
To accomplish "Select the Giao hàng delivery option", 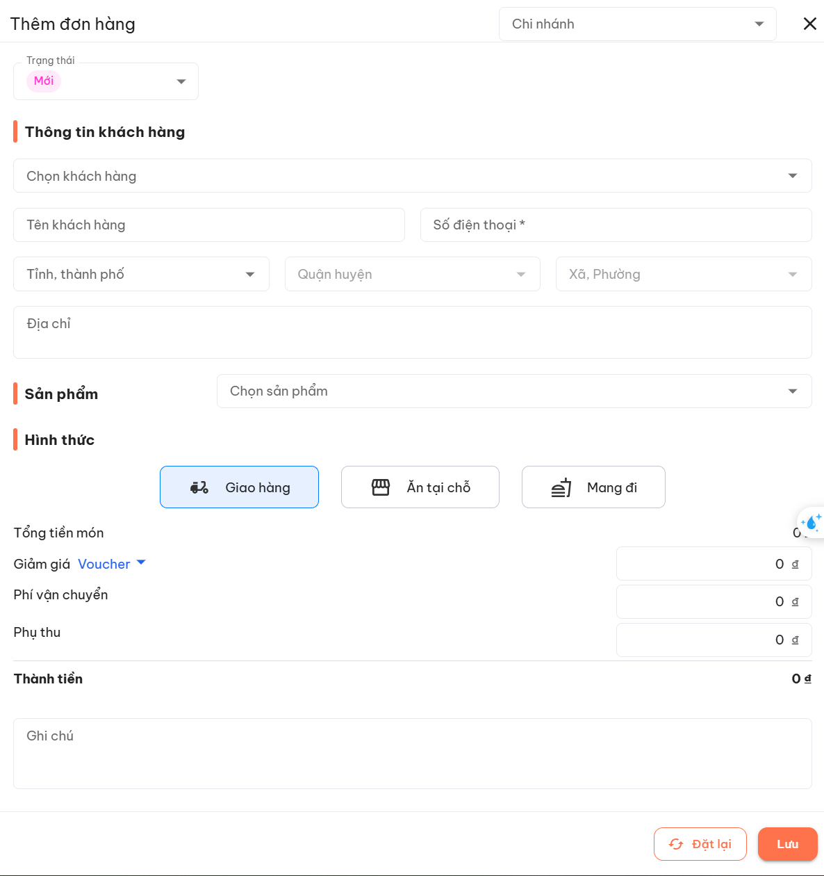I will 239,487.
